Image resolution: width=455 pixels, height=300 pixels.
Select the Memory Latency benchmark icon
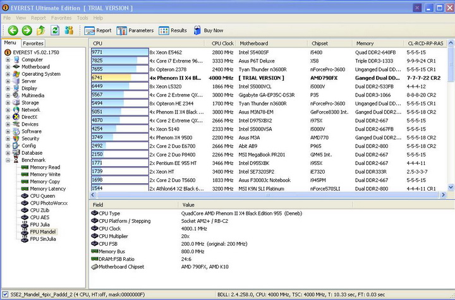pos(25,189)
